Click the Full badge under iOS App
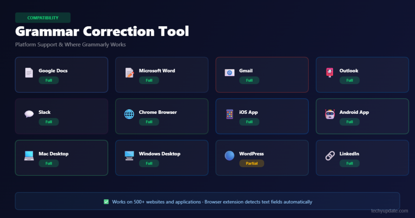Image resolution: width=415 pixels, height=218 pixels. [249, 122]
